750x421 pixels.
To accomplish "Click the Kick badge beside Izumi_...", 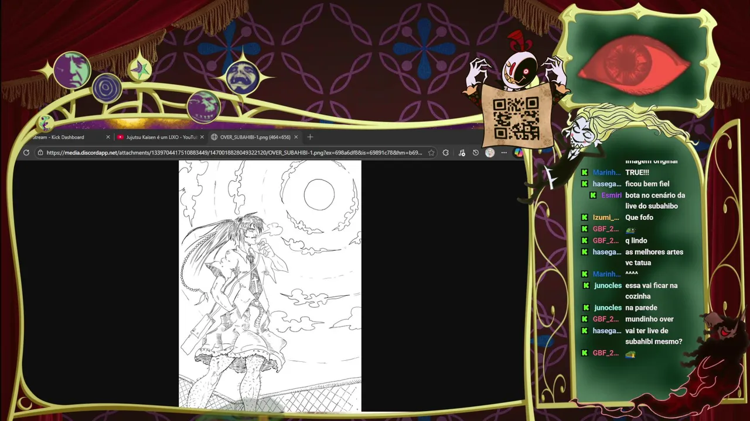I will pyautogui.click(x=584, y=218).
